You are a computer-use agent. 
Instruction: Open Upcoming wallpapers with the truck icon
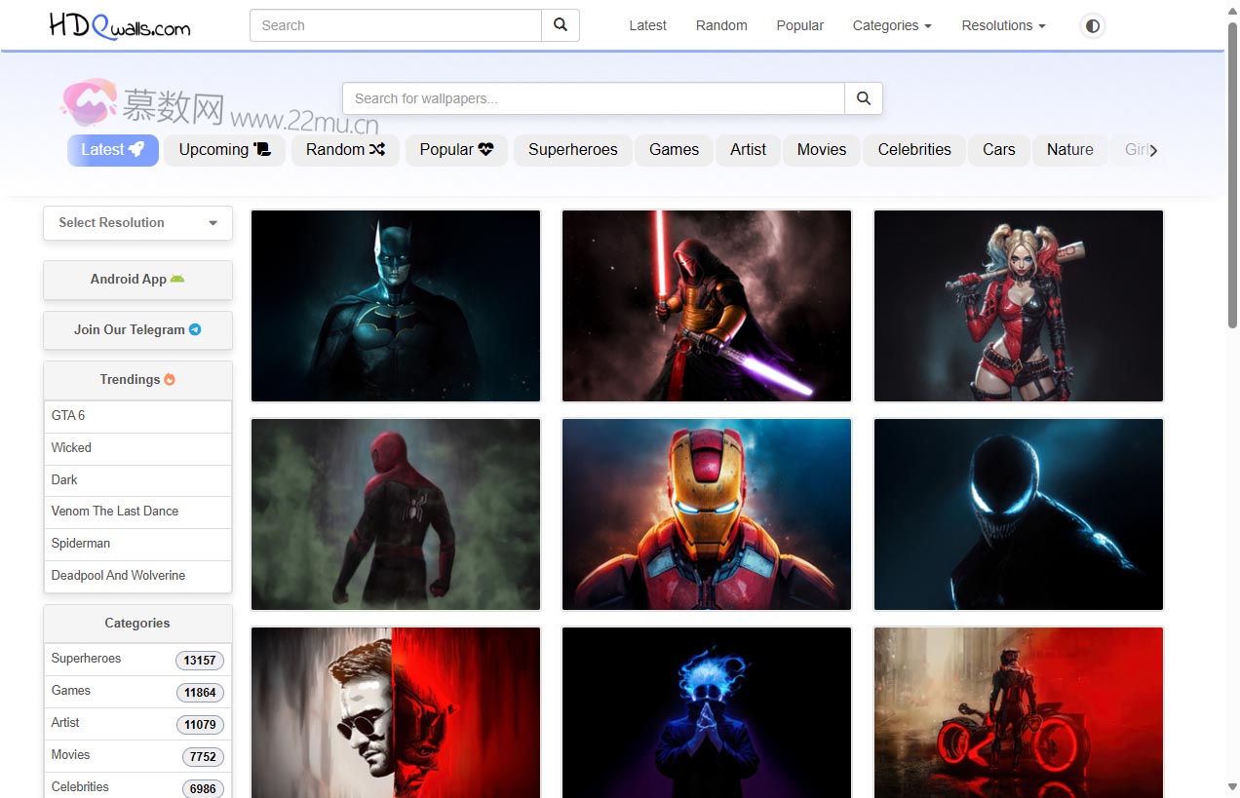point(224,150)
